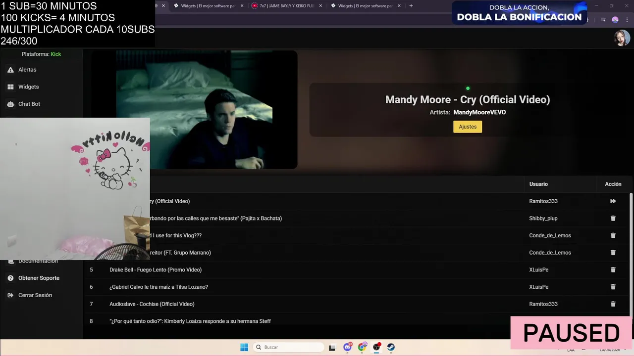Delete Audioslave - Cochise from queue
The width and height of the screenshot is (634, 356).
613,304
